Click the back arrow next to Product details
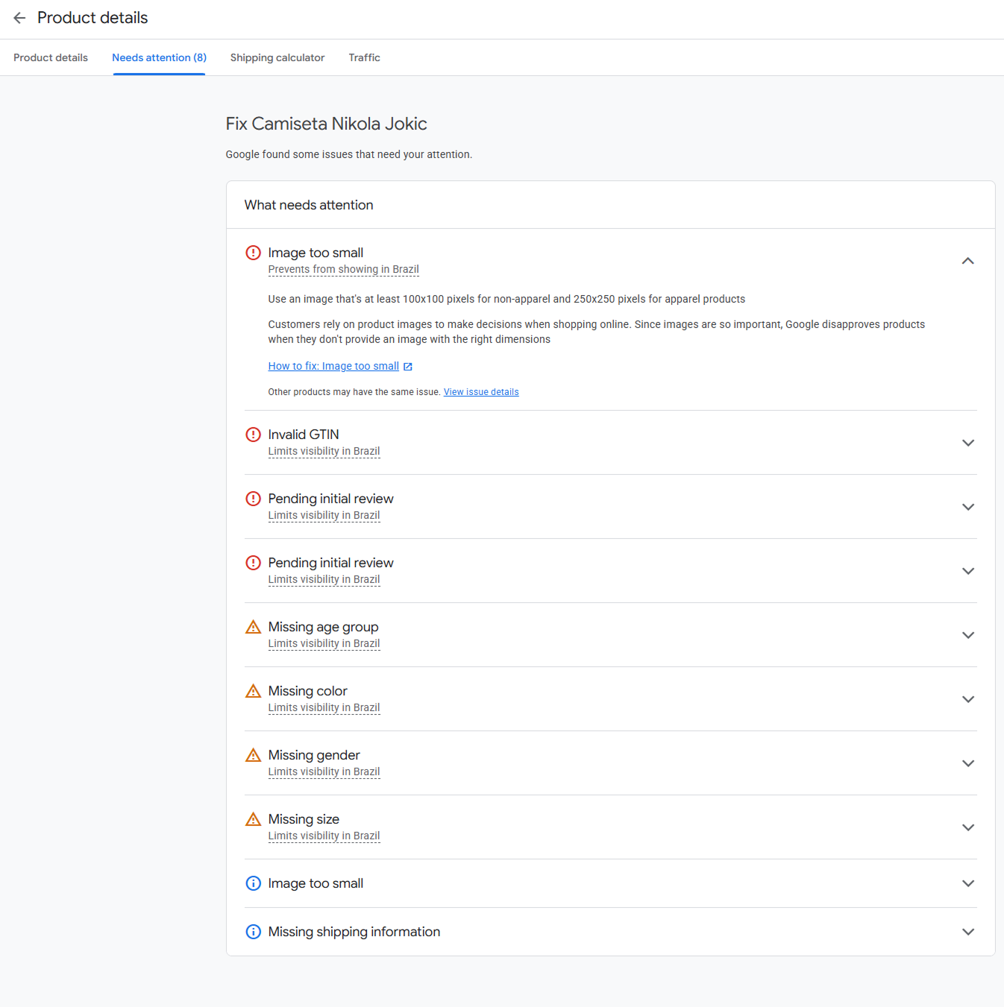This screenshot has width=1004, height=1007. click(x=19, y=18)
